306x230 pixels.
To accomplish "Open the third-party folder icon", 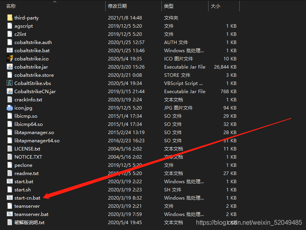I will [x=10, y=18].
